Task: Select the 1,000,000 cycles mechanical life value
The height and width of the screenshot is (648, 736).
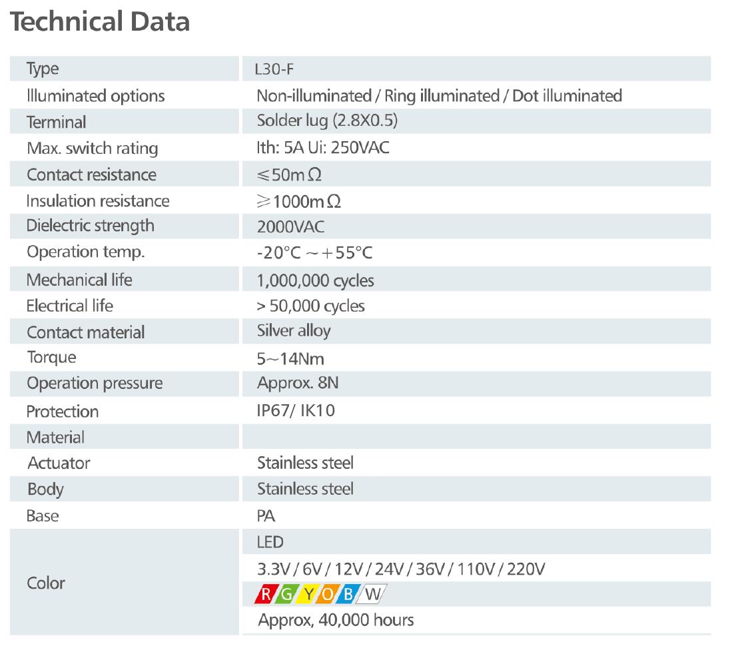Action: (315, 280)
